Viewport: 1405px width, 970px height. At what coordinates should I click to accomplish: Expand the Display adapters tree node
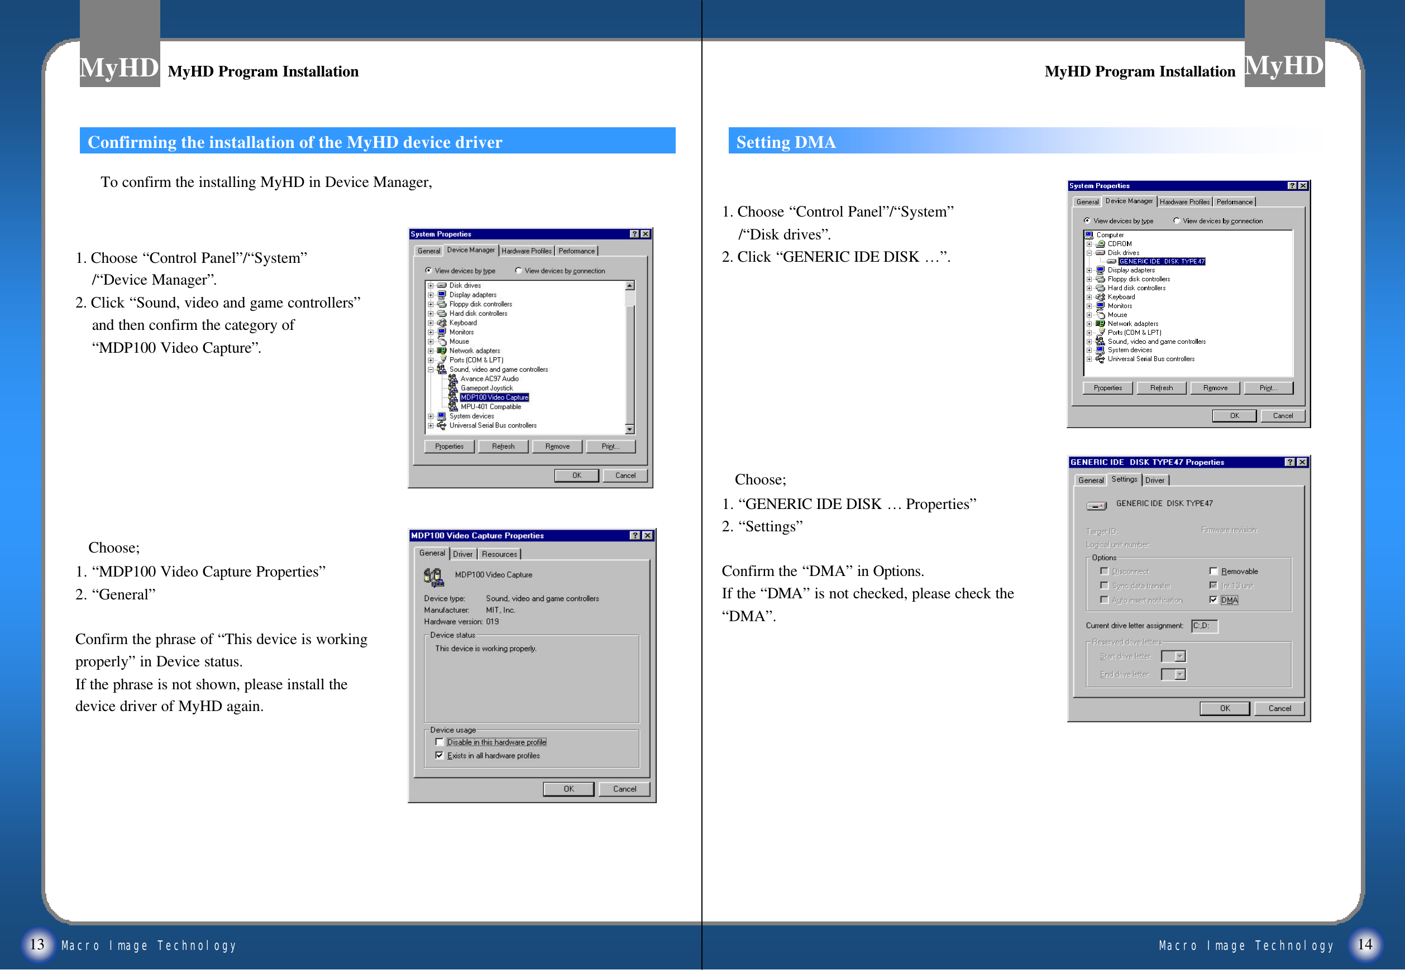coord(431,295)
